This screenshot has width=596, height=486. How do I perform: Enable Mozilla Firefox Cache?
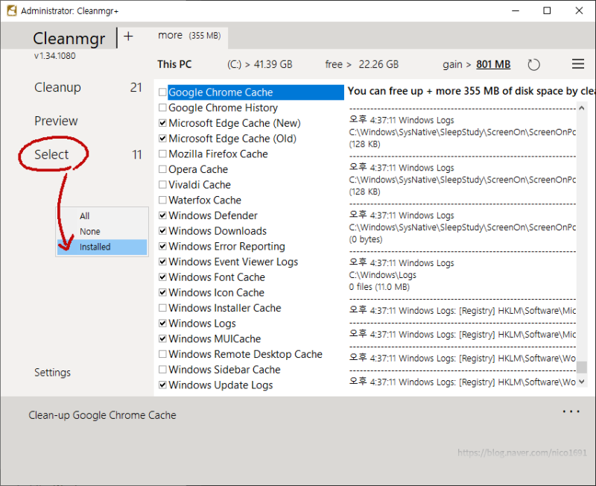point(162,154)
